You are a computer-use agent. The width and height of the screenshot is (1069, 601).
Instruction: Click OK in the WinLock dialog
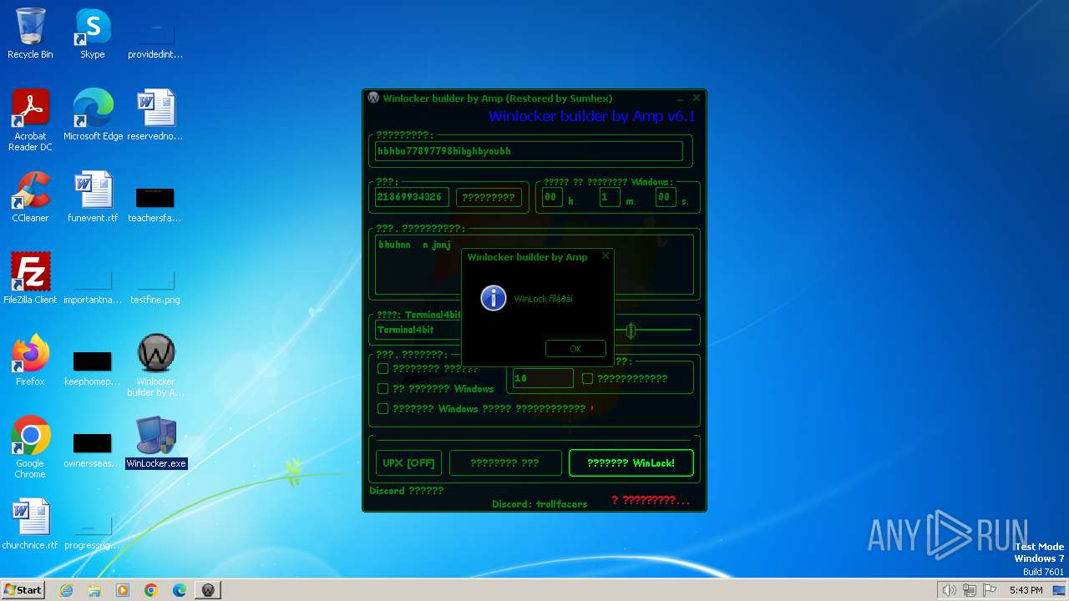pos(575,349)
